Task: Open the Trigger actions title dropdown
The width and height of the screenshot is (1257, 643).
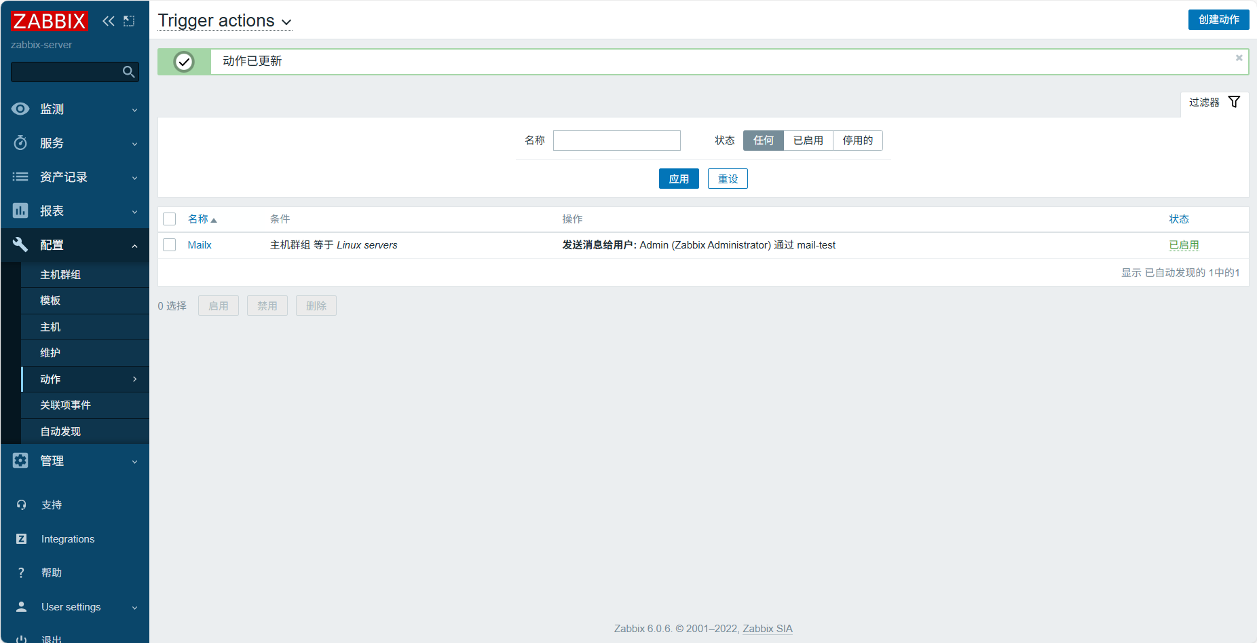Action: tap(225, 21)
